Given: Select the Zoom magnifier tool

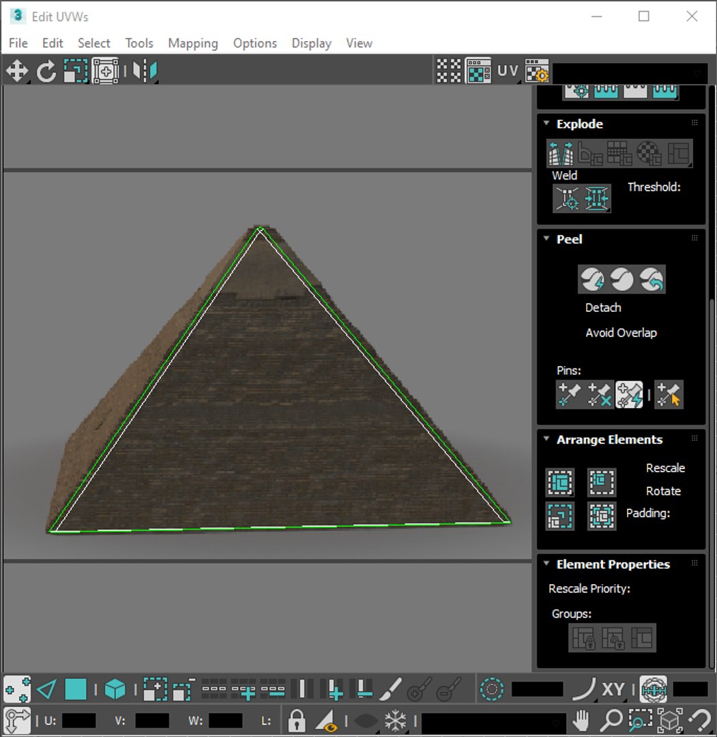Looking at the screenshot, I should [x=611, y=721].
